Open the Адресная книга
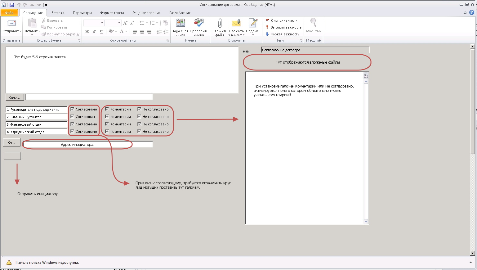Screen dimensions: 477x270 pos(180,28)
